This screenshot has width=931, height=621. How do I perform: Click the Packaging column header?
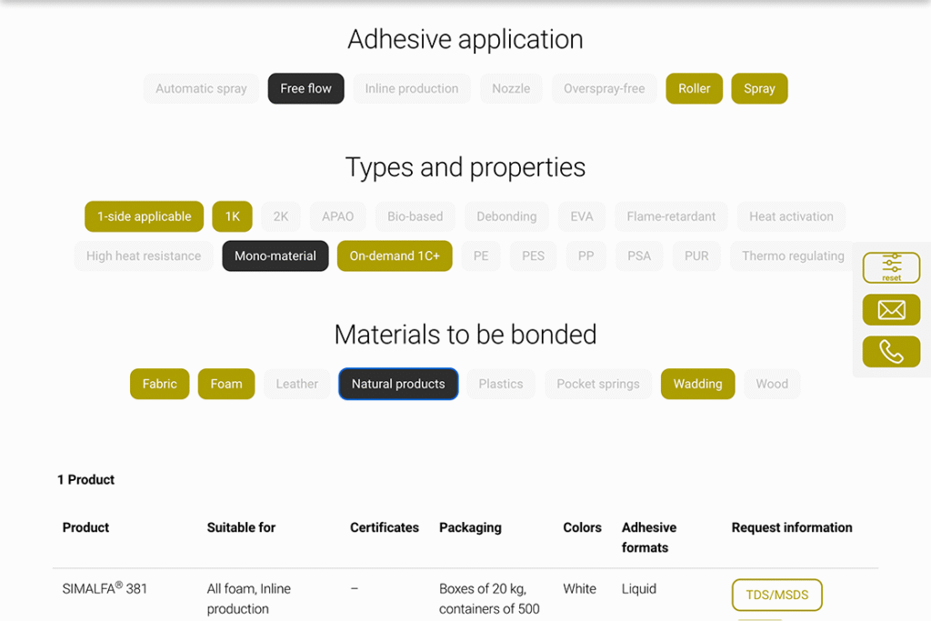(x=469, y=527)
